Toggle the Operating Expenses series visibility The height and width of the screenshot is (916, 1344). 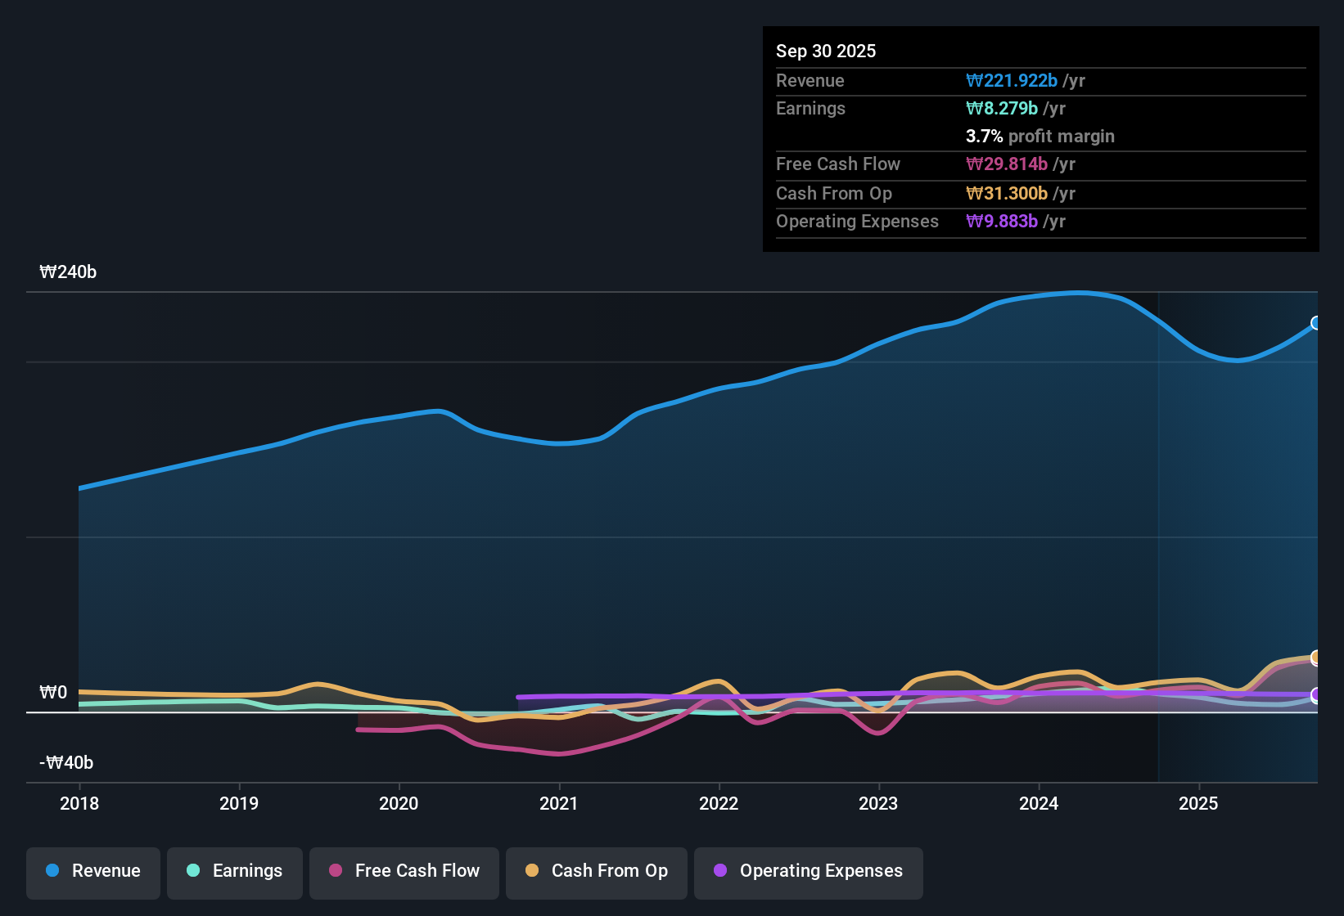[x=808, y=871]
